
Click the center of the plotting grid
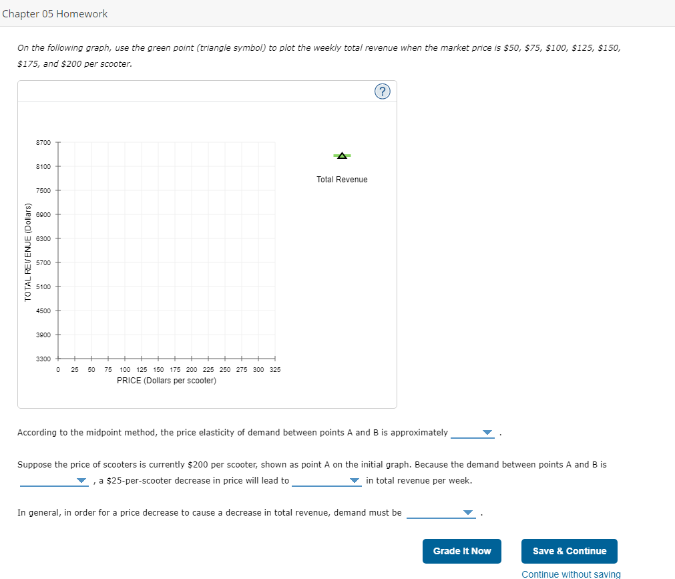pyautogui.click(x=166, y=249)
